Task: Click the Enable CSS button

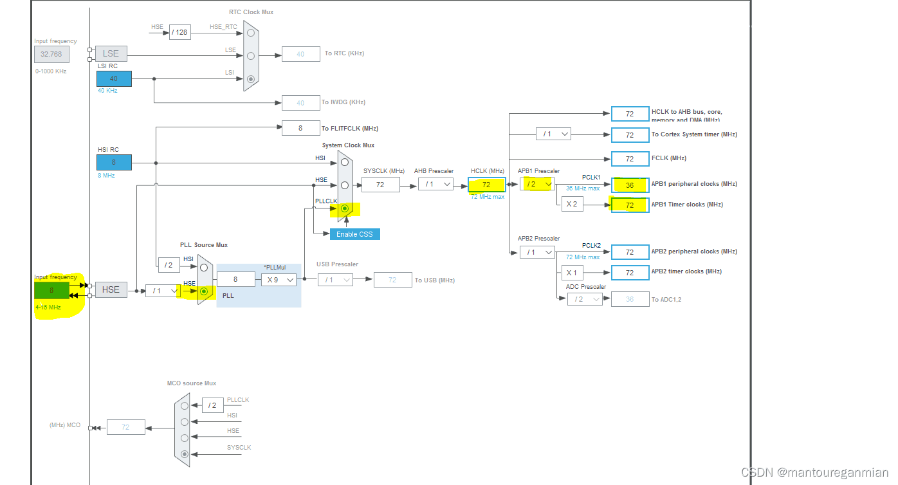Action: click(x=354, y=234)
